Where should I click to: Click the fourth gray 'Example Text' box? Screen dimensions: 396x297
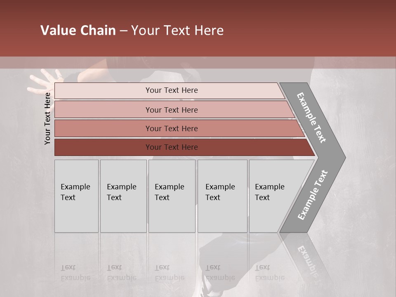(222, 196)
